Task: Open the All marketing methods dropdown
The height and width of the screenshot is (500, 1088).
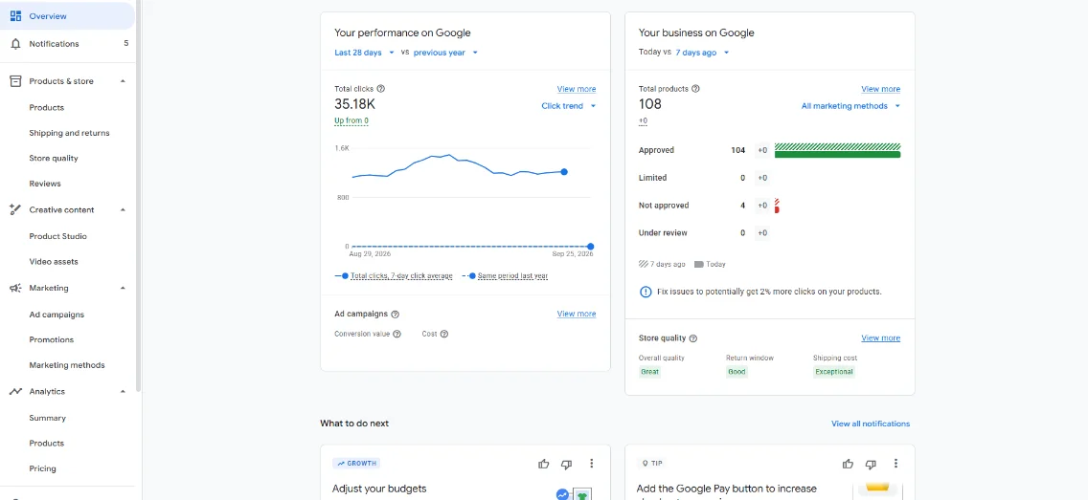Action: tap(850, 106)
